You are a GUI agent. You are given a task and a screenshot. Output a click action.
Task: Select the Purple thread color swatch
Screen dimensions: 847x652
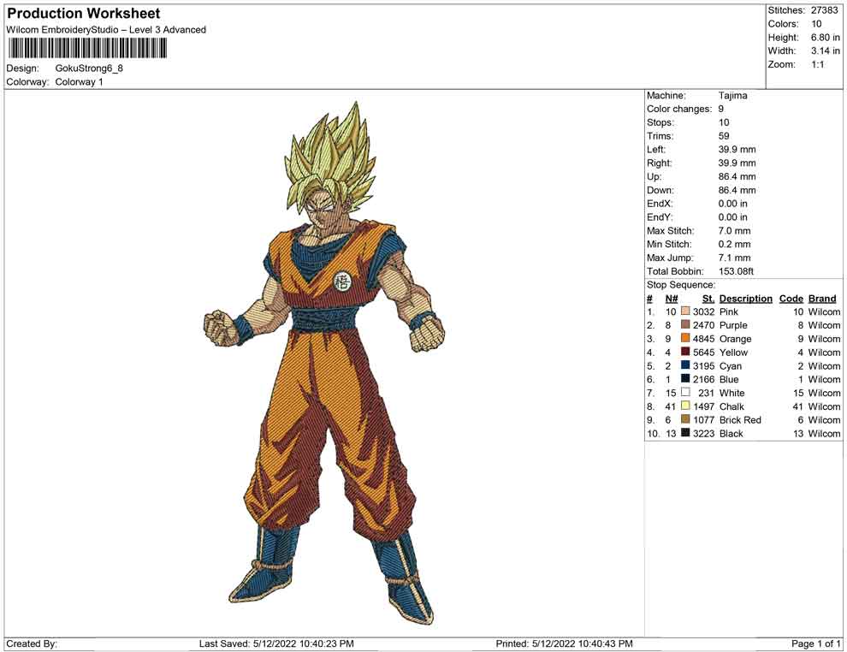685,325
